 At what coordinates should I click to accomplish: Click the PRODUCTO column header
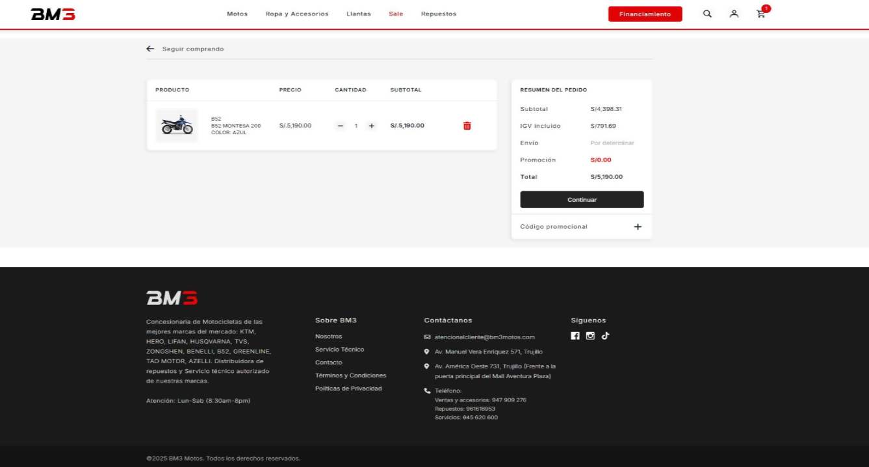pyautogui.click(x=172, y=90)
